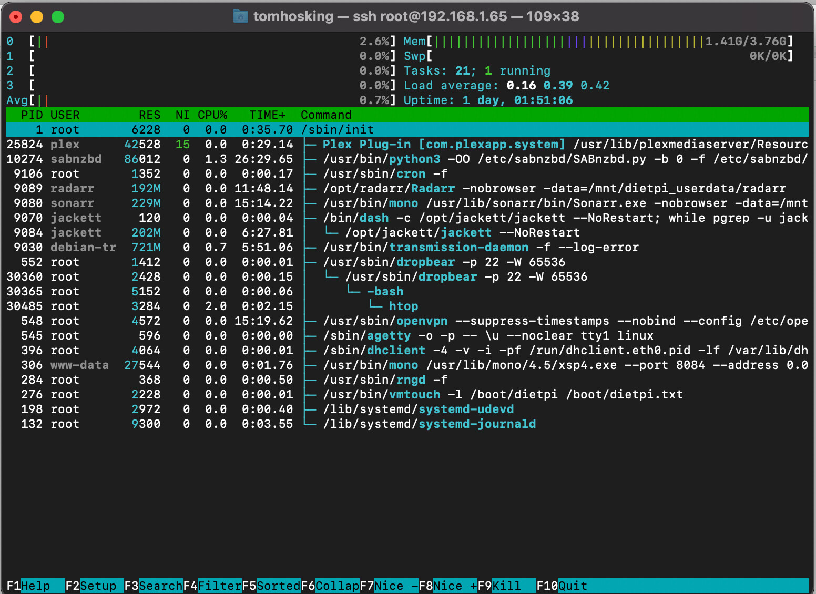The height and width of the screenshot is (594, 816).
Task: Click F10 Quit to exit htop
Action: [562, 586]
